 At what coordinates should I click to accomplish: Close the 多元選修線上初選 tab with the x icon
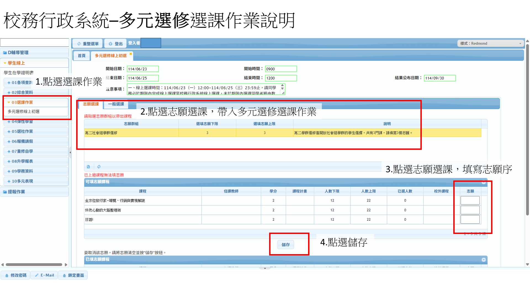point(131,54)
